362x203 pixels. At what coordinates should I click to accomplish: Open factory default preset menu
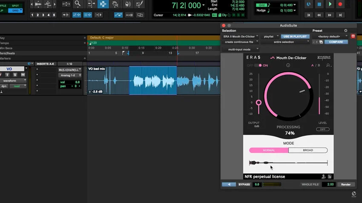point(330,37)
